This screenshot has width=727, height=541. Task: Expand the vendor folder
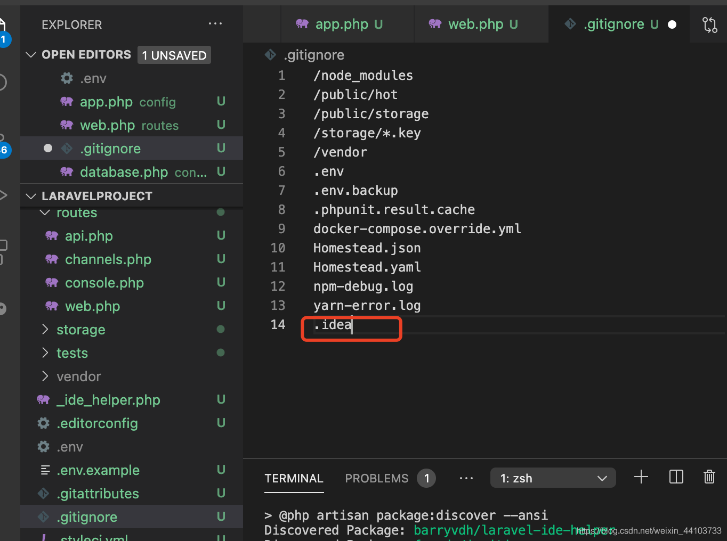45,376
